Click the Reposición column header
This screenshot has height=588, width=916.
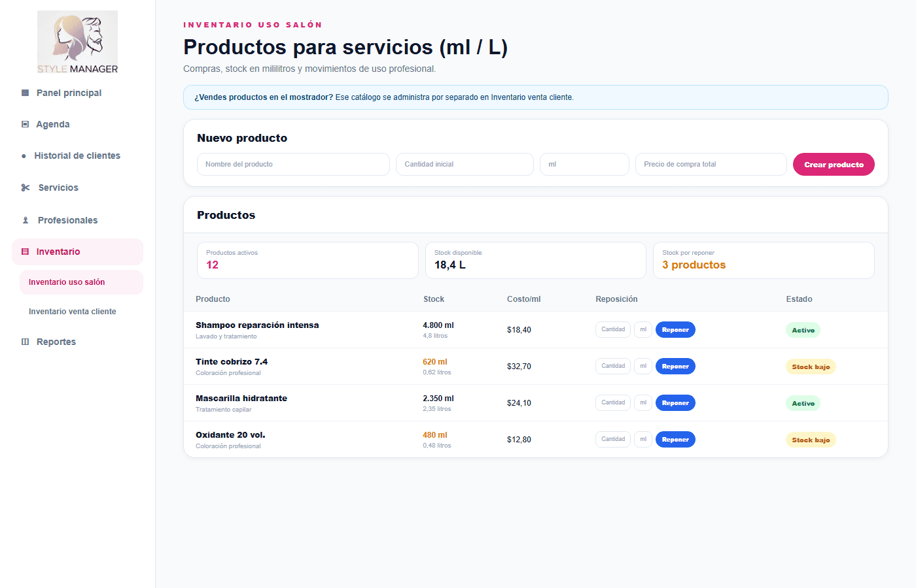coord(616,299)
